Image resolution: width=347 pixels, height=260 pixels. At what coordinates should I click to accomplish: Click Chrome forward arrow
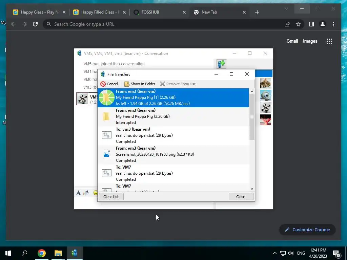[x=24, y=24]
